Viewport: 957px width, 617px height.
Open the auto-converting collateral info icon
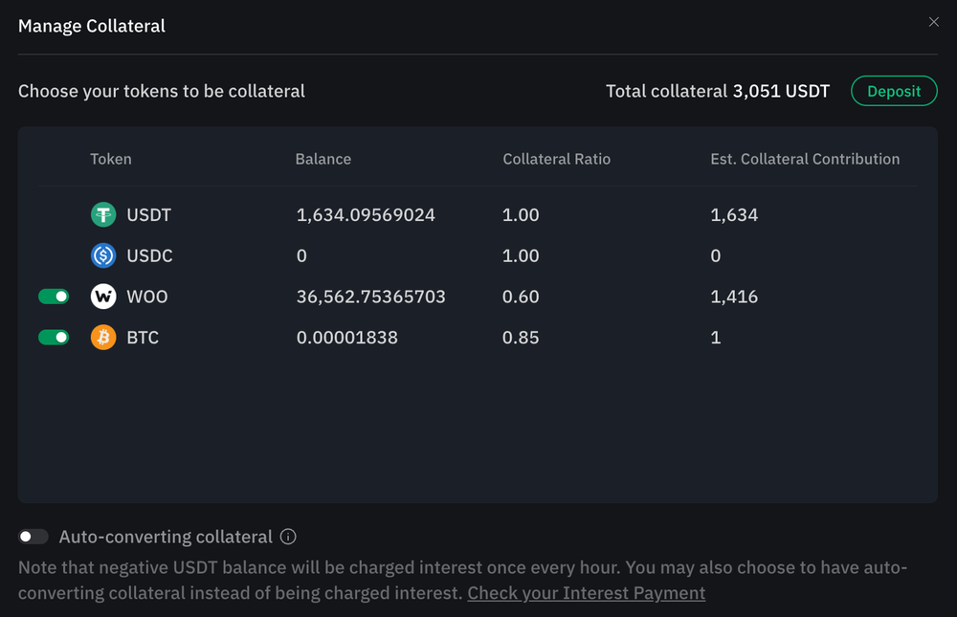[x=287, y=537]
